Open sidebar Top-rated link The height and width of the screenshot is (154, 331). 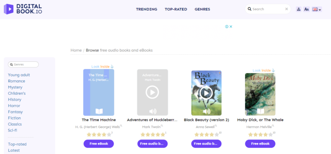[x=17, y=144]
